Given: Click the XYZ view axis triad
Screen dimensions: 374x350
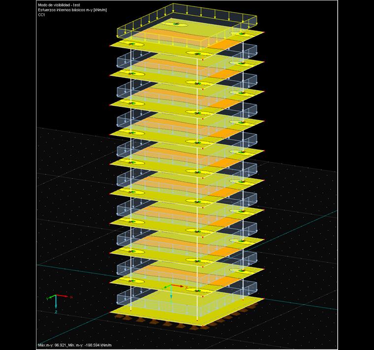Looking at the screenshot, I should coord(59,303).
